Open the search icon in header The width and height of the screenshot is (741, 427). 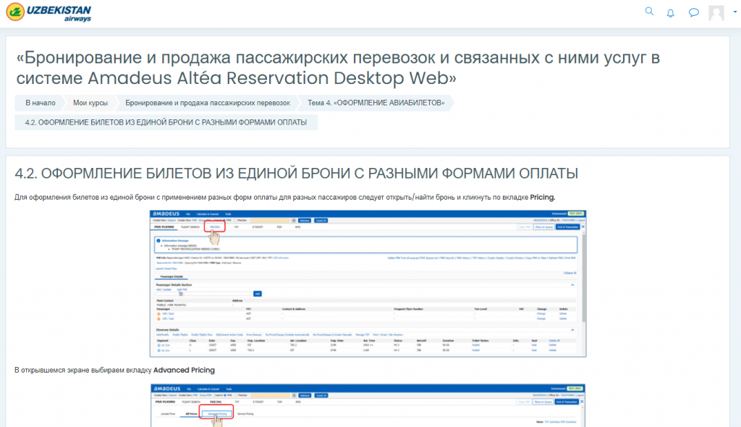pyautogui.click(x=649, y=12)
